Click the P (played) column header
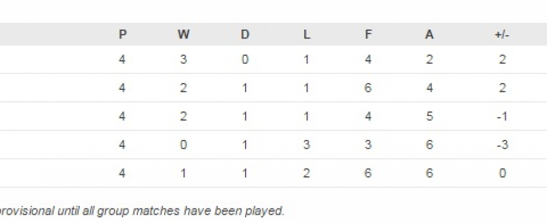This screenshot has height=223, width=547. point(123,35)
